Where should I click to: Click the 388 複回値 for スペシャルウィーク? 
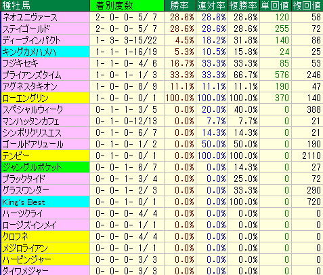point(314,110)
